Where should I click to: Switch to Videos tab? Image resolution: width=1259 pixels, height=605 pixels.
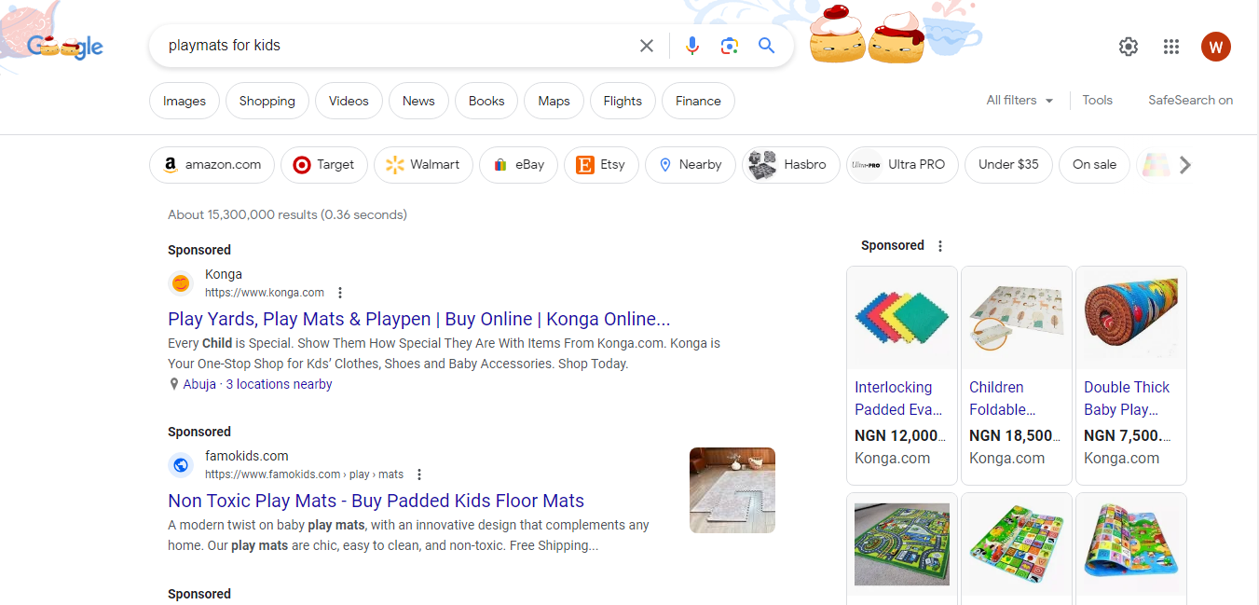(349, 102)
